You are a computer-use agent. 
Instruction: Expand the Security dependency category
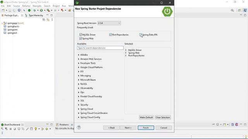pyautogui.click(x=79, y=105)
